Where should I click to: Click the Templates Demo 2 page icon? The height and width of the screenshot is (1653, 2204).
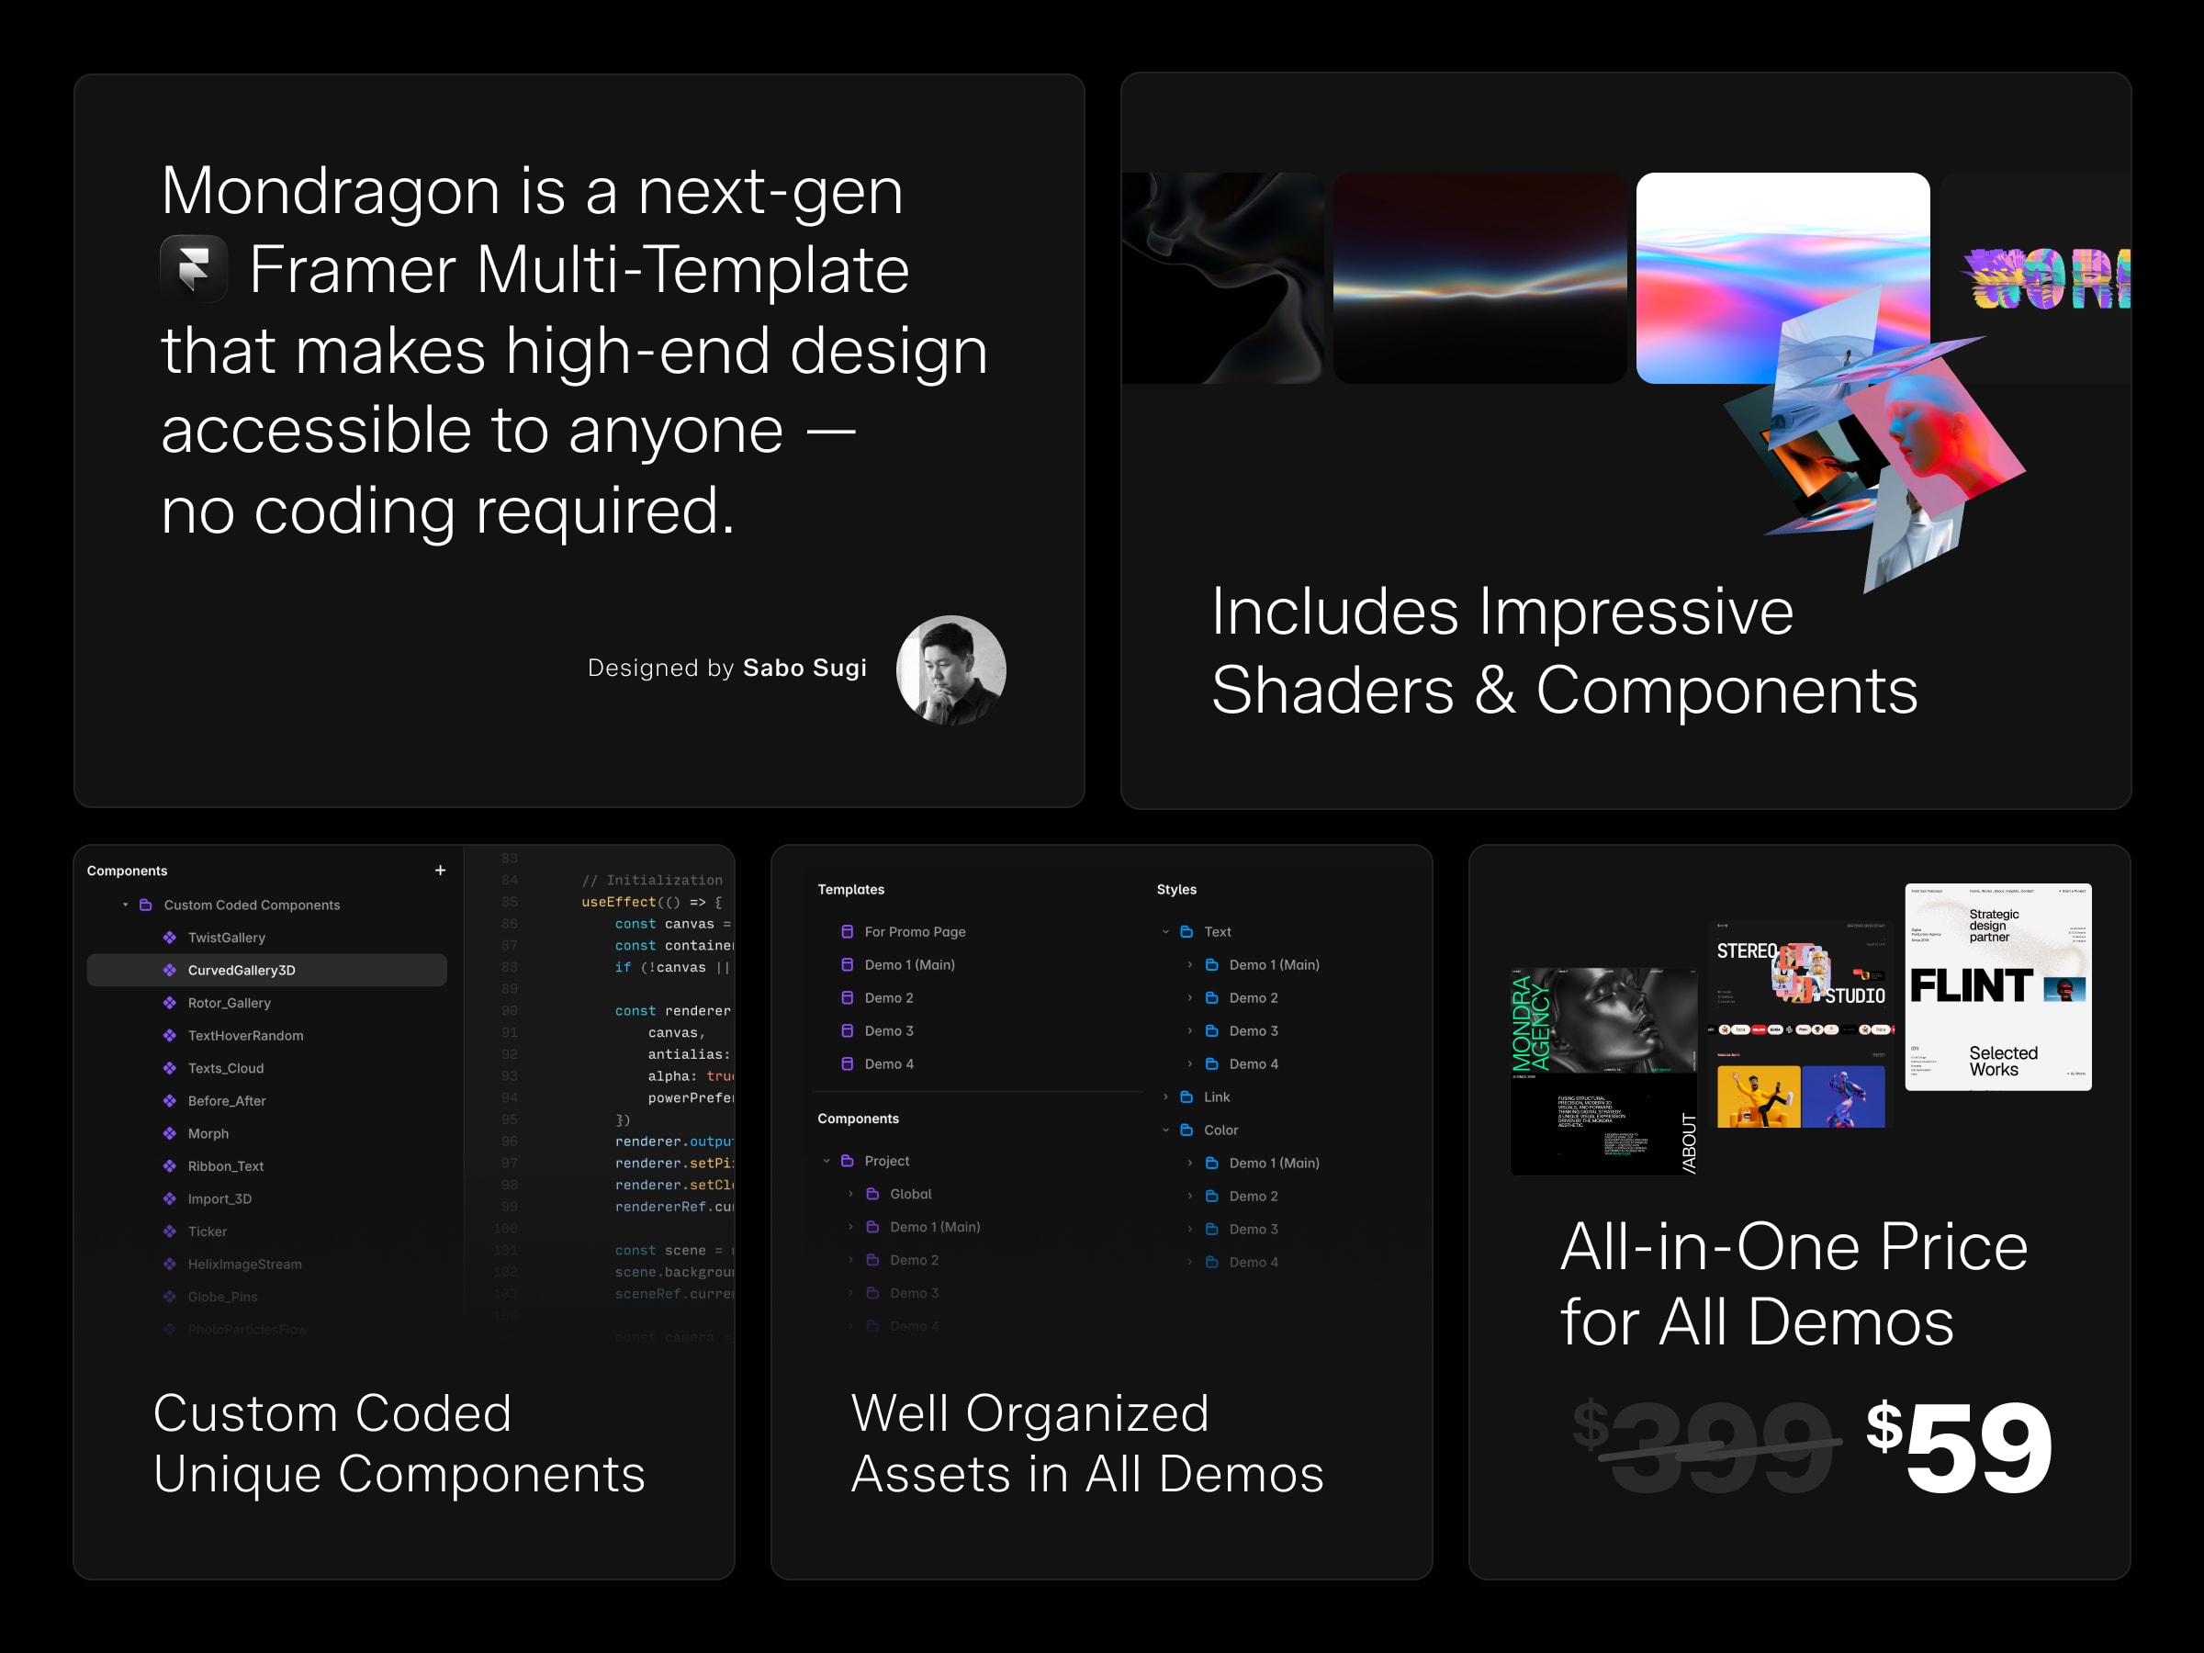pyautogui.click(x=847, y=997)
